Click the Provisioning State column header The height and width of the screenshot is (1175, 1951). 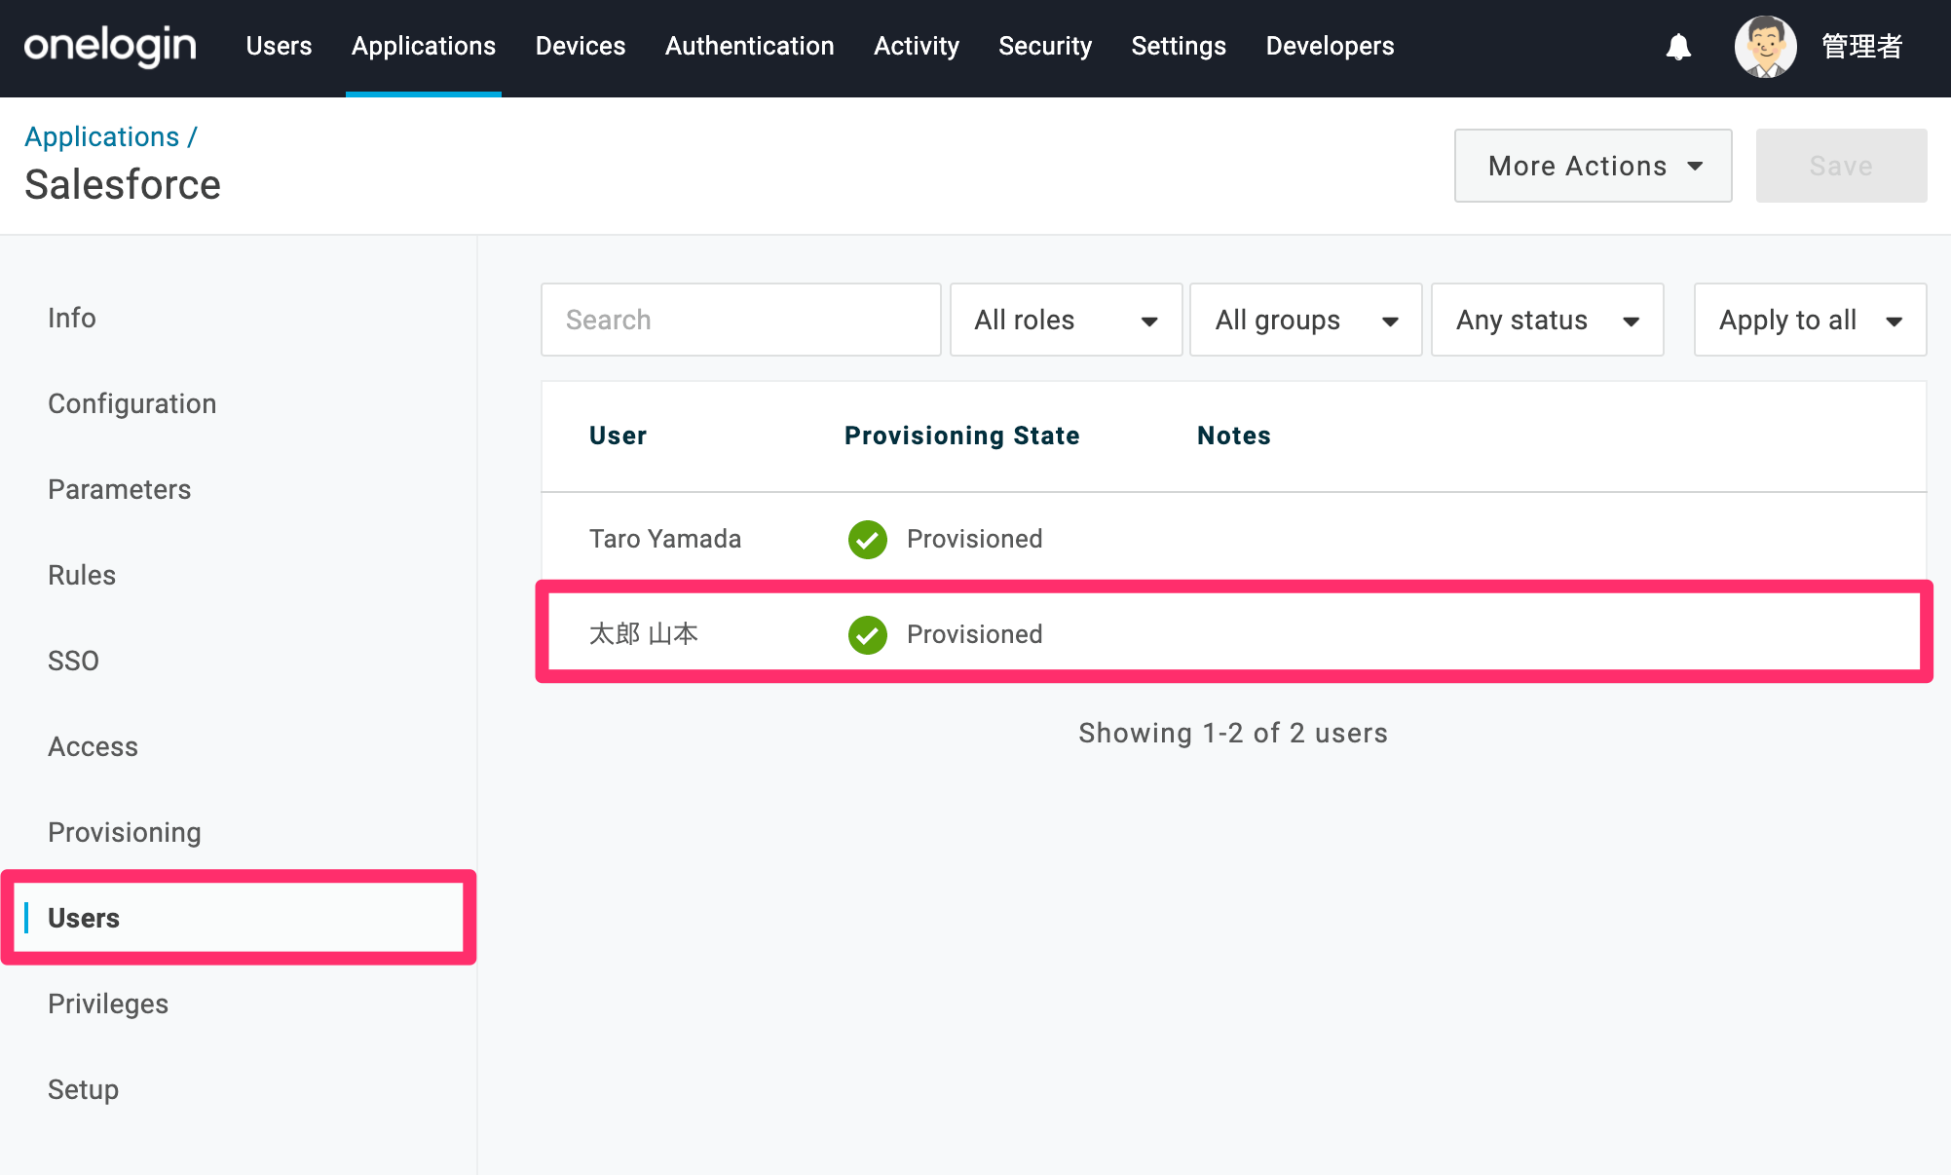(x=961, y=436)
